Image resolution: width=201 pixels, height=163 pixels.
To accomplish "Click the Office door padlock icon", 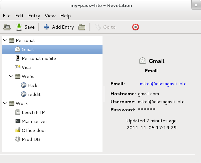I will [18, 130].
